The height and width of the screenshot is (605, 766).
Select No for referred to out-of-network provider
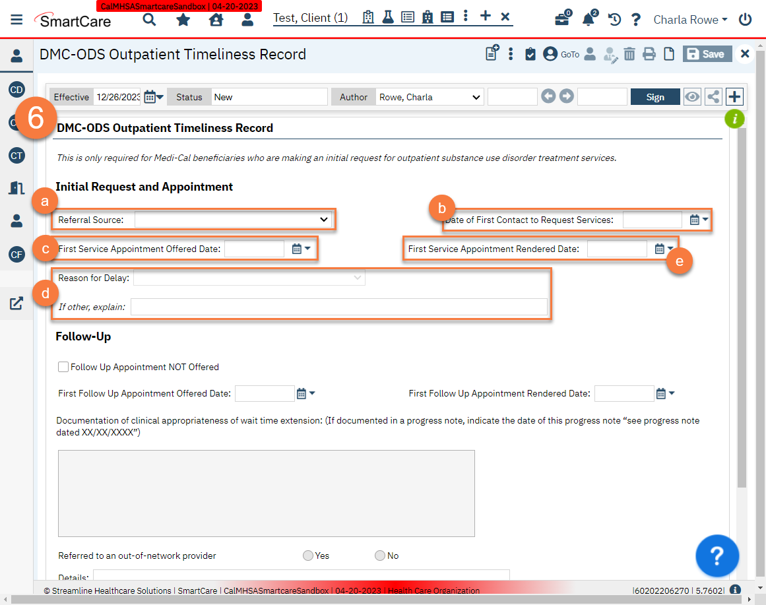(380, 556)
